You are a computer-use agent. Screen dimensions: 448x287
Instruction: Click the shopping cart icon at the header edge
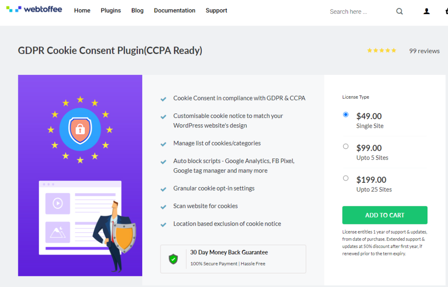pos(446,11)
